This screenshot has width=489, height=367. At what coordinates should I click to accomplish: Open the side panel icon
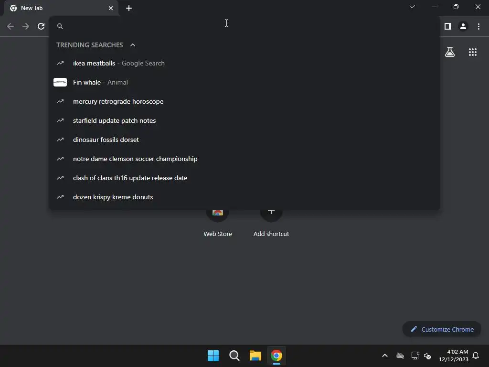point(448,27)
